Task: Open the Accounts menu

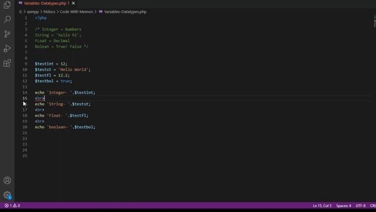Action: pyautogui.click(x=7, y=180)
